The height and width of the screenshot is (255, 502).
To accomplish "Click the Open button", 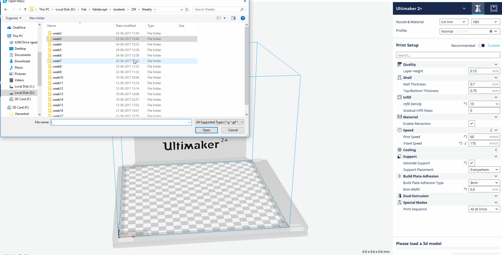I will [206, 130].
